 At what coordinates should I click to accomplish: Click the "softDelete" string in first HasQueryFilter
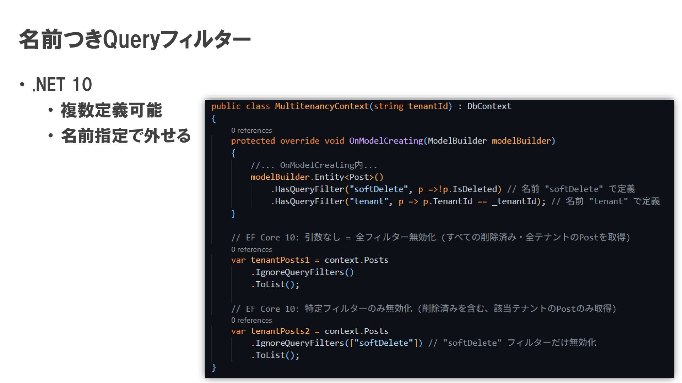(379, 189)
